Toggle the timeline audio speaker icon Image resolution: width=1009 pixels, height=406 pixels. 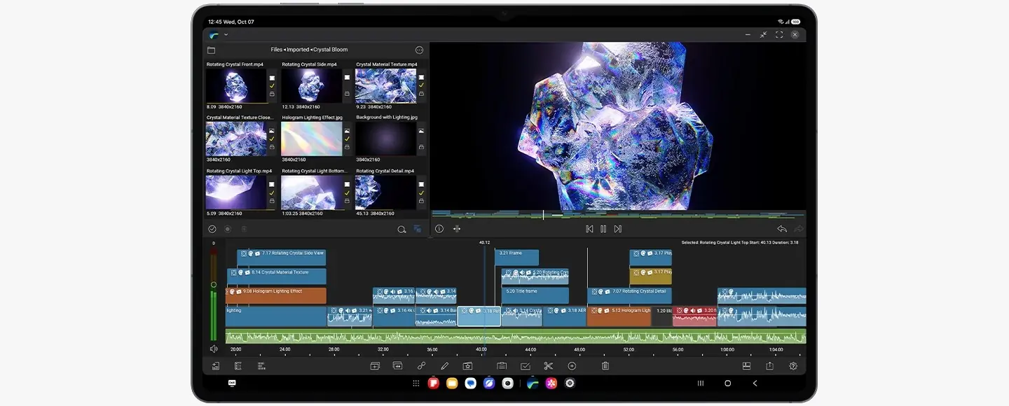pos(214,349)
